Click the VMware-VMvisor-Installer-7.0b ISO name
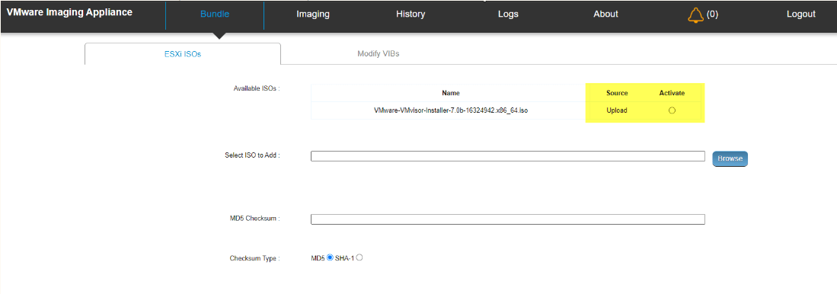This screenshot has width=837, height=294. click(x=451, y=110)
